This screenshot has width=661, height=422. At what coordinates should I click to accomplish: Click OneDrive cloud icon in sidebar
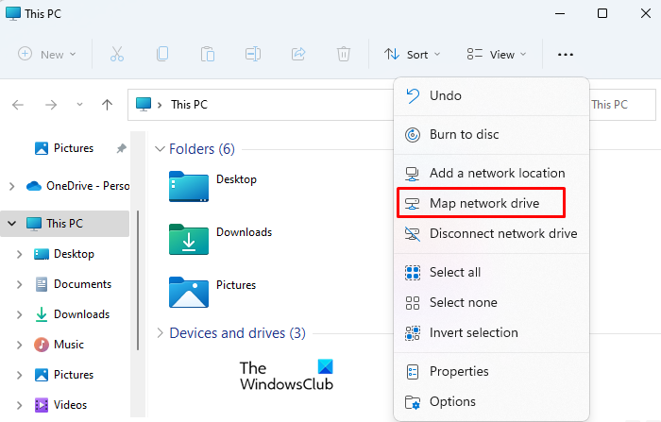(x=34, y=186)
